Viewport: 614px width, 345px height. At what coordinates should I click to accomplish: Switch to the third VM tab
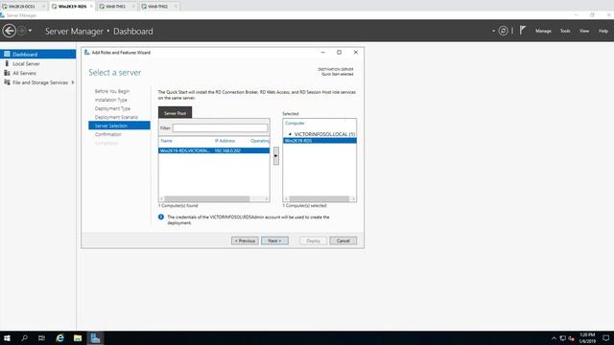pos(115,7)
